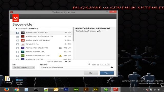
Task: Open the command prompt taskbar icon
Action: (x=36, y=89)
